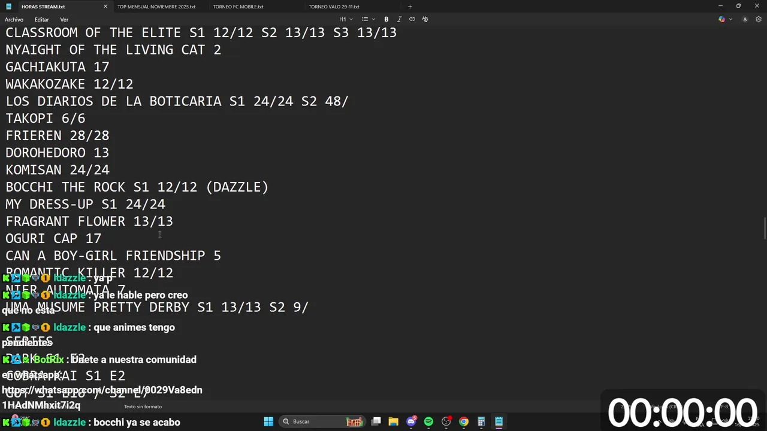The image size is (767, 431).
Task: Open Notepad settings gear
Action: coord(759,19)
